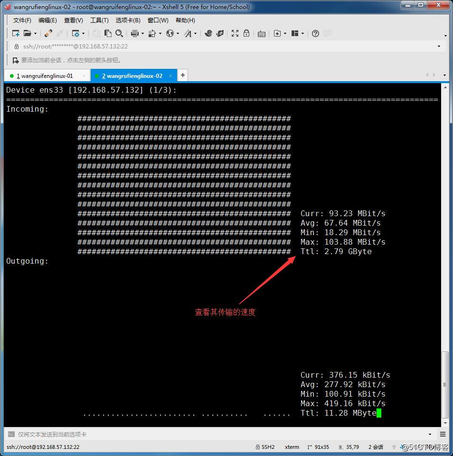Click terminal scrollbar down arrow
Screen dimensions: 453x456
pos(445,423)
